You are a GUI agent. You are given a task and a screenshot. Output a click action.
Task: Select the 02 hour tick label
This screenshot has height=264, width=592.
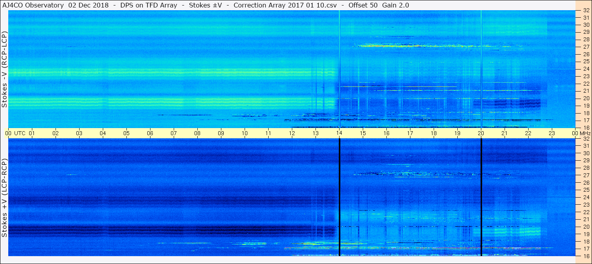point(56,133)
